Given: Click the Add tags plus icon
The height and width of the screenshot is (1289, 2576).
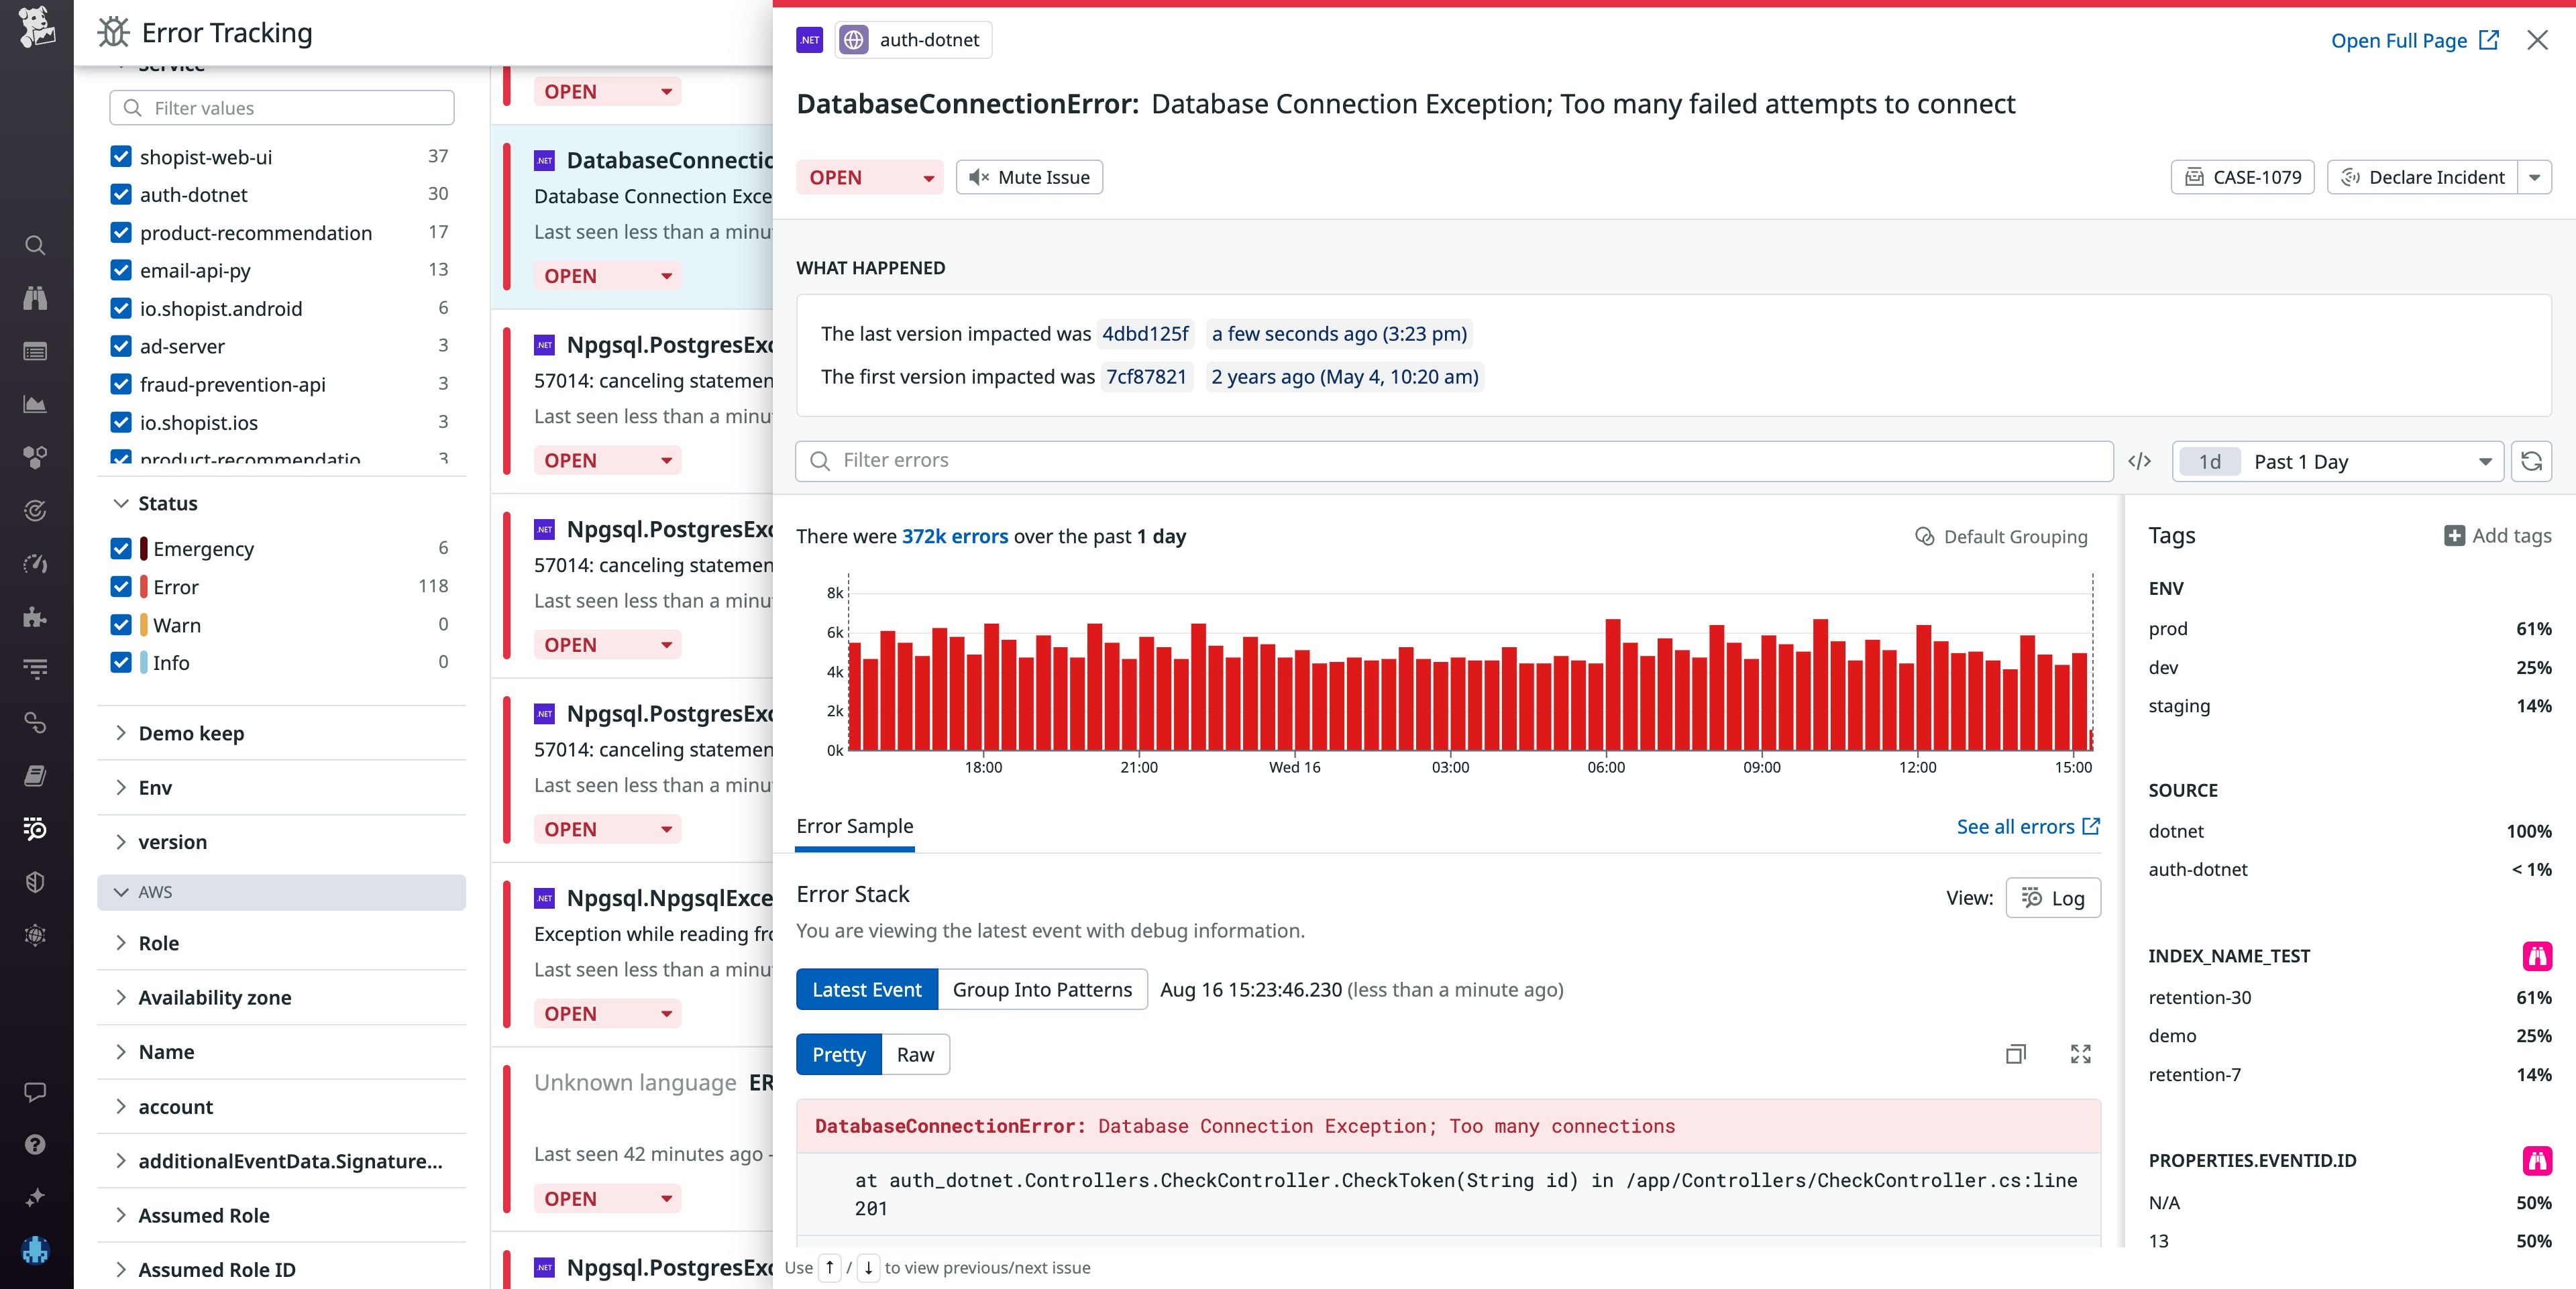Looking at the screenshot, I should point(2454,536).
